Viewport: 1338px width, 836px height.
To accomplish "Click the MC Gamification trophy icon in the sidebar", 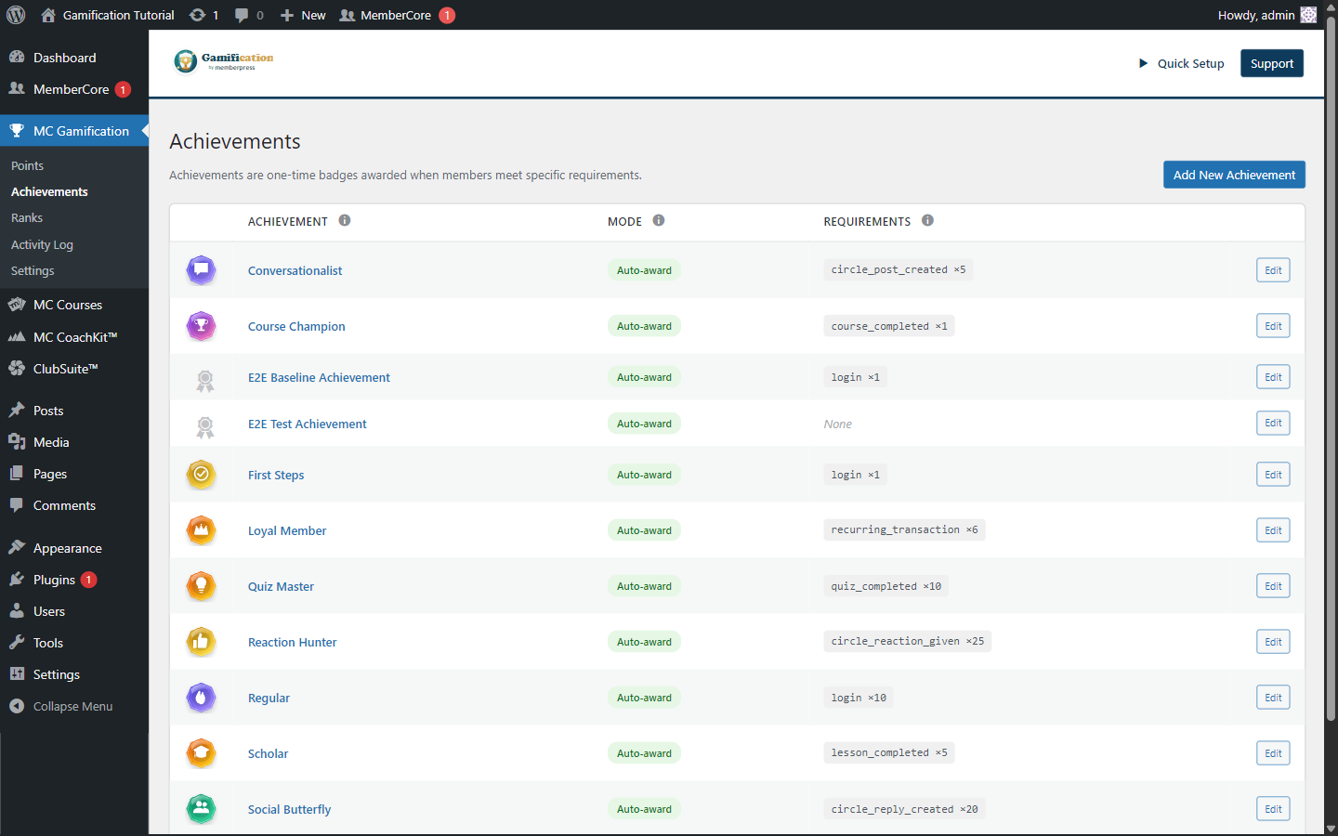I will (x=17, y=130).
